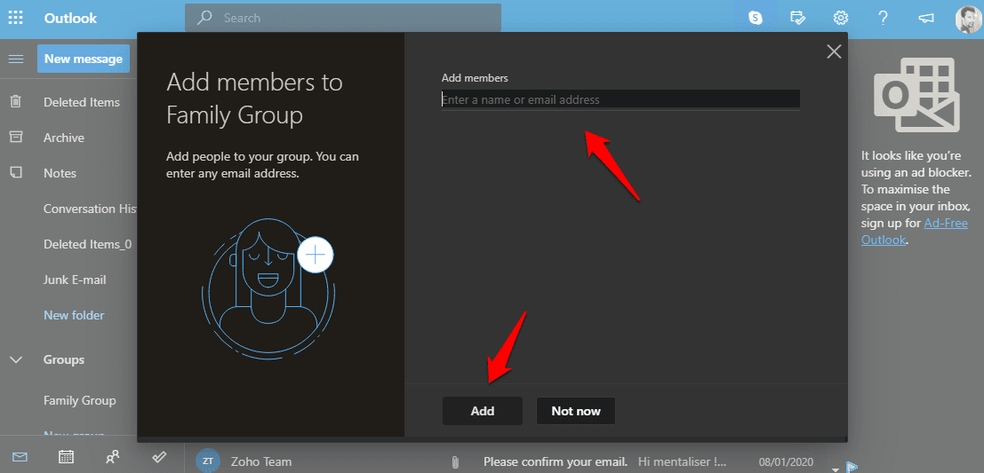
Task: Focus the Add members email field
Action: pyautogui.click(x=620, y=99)
